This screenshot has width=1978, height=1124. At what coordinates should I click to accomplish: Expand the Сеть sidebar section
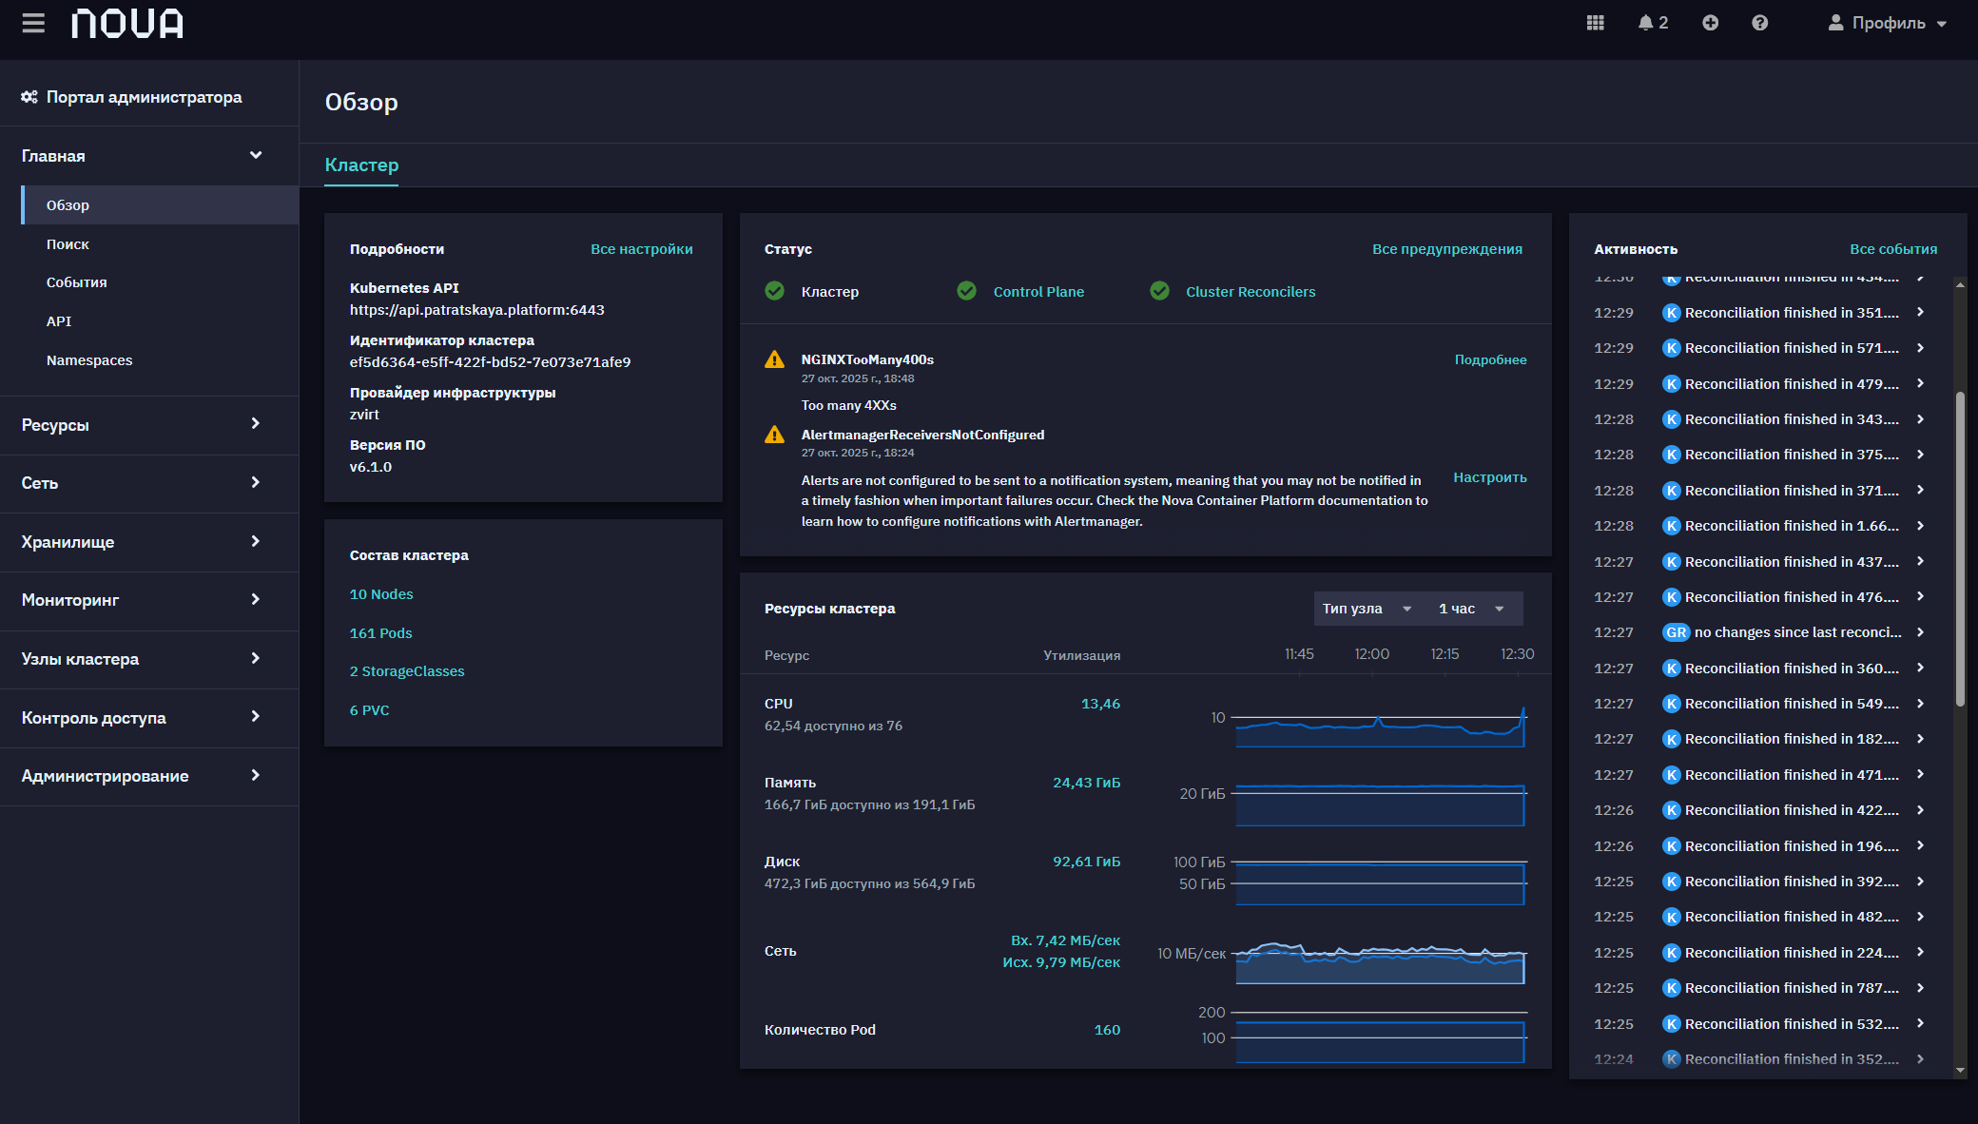pyautogui.click(x=149, y=483)
